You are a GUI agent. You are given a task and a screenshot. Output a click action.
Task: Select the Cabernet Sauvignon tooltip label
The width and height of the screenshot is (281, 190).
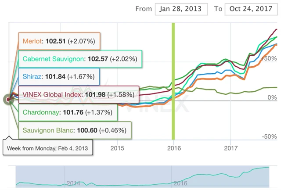[79, 58]
